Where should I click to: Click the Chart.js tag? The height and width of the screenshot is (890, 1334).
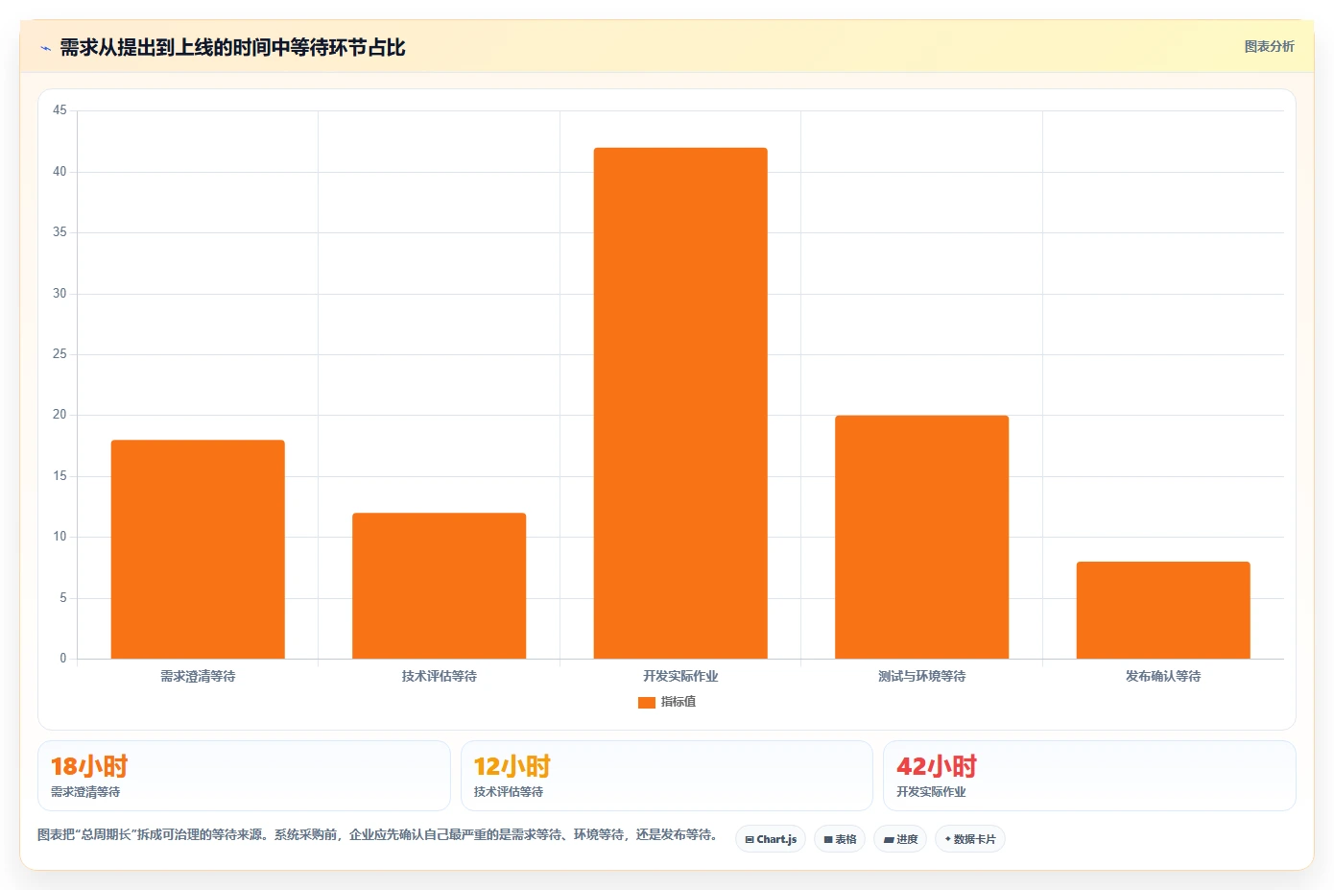click(x=771, y=839)
